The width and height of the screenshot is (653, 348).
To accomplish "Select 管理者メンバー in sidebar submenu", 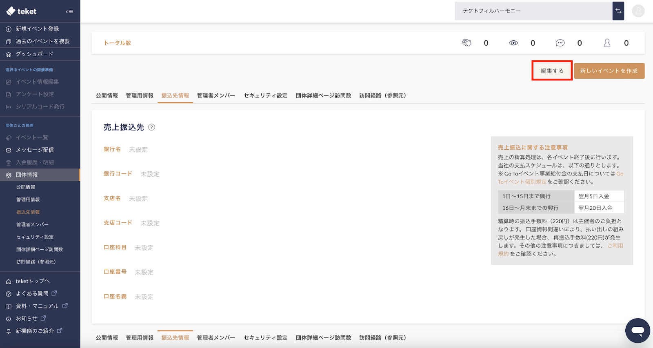I will (32, 224).
